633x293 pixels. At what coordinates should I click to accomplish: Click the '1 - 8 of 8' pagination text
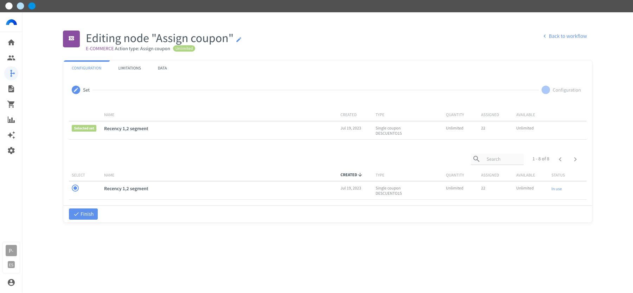click(x=541, y=159)
